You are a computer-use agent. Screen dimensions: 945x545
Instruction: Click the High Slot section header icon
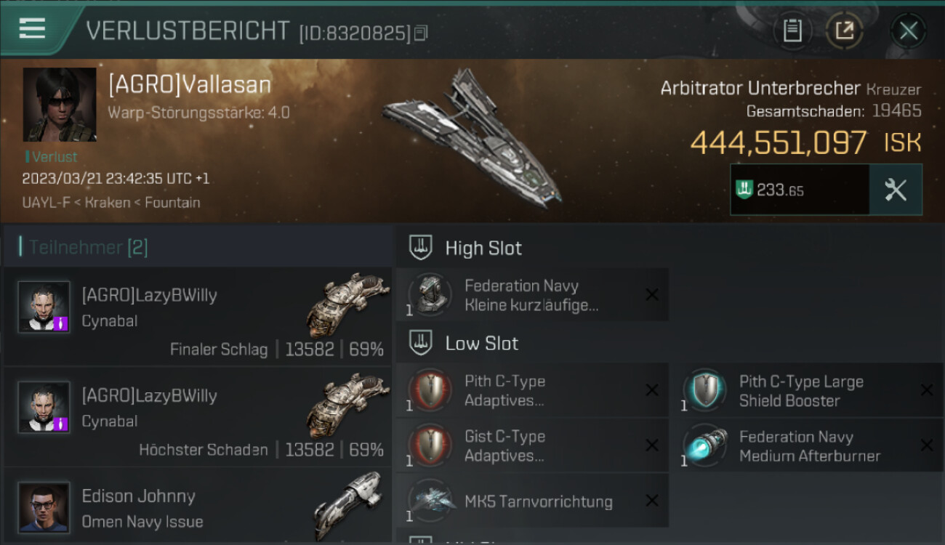pyautogui.click(x=421, y=248)
